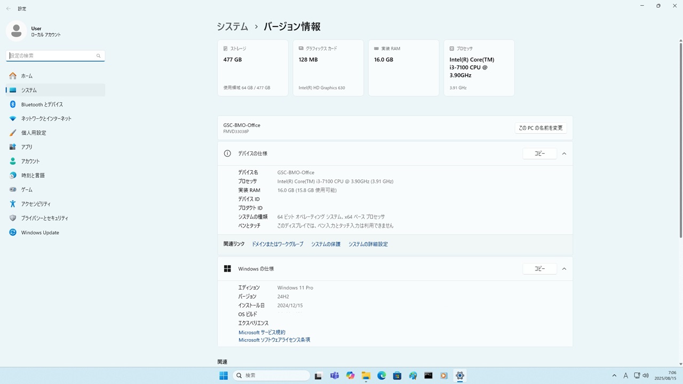Click the FMVD33038P model text
The width and height of the screenshot is (683, 384).
[x=236, y=131]
